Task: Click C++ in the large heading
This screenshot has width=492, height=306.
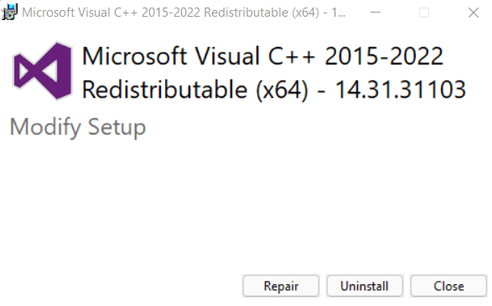Action: tap(291, 56)
